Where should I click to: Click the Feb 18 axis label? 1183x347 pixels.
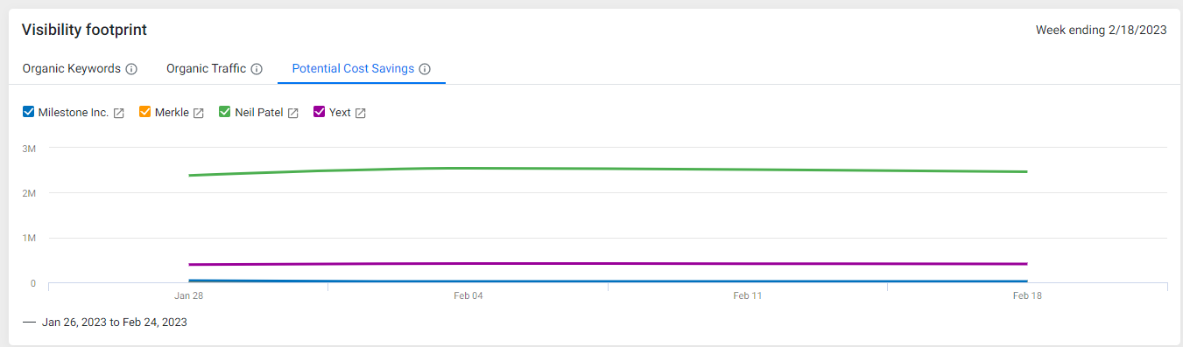(x=1027, y=296)
